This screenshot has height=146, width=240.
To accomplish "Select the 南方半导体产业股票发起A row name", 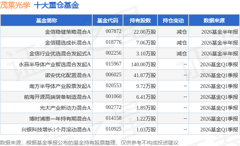I will coord(60,86).
